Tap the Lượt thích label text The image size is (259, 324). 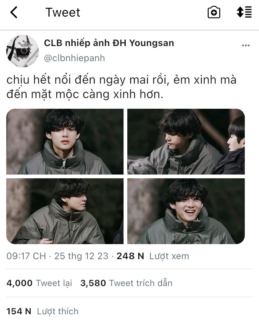58,311
